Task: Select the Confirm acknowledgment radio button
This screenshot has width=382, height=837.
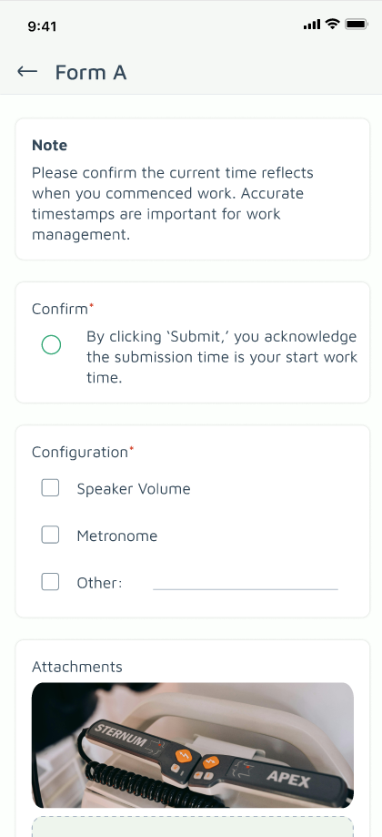Action: [51, 345]
